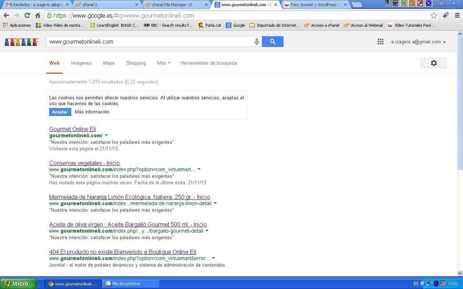Viewport: 463px width, 289px height.
Task: Click the bug extension icon
Action: [446, 15]
